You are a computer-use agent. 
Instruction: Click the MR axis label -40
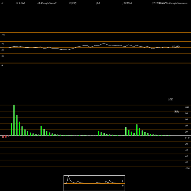coord(186,150)
